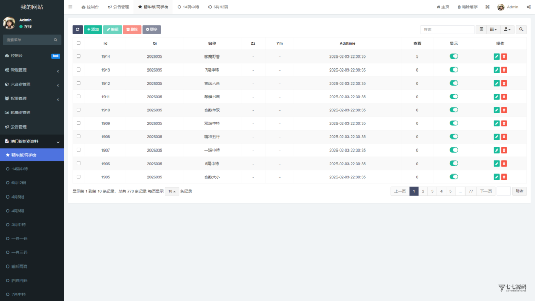Click the magnifier search icon right of the toolbar
The height and width of the screenshot is (301, 535).
(x=521, y=30)
